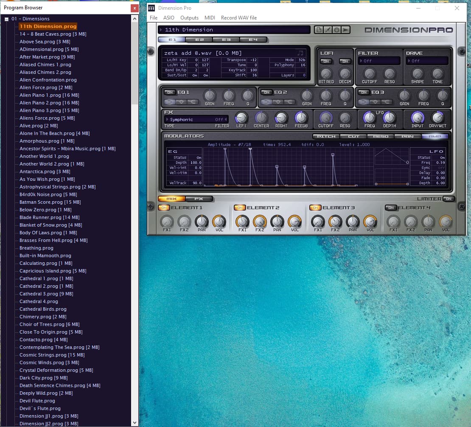Select EQ 1 low-shelf shape icon

point(170,102)
